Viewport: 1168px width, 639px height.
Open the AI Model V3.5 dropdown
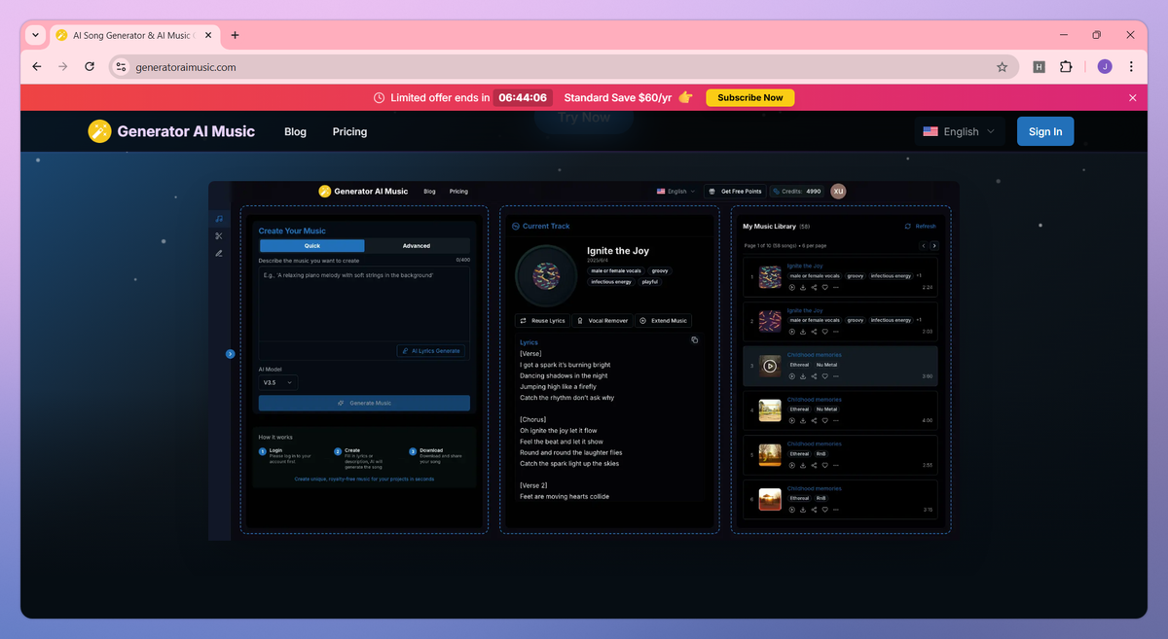coord(277,382)
